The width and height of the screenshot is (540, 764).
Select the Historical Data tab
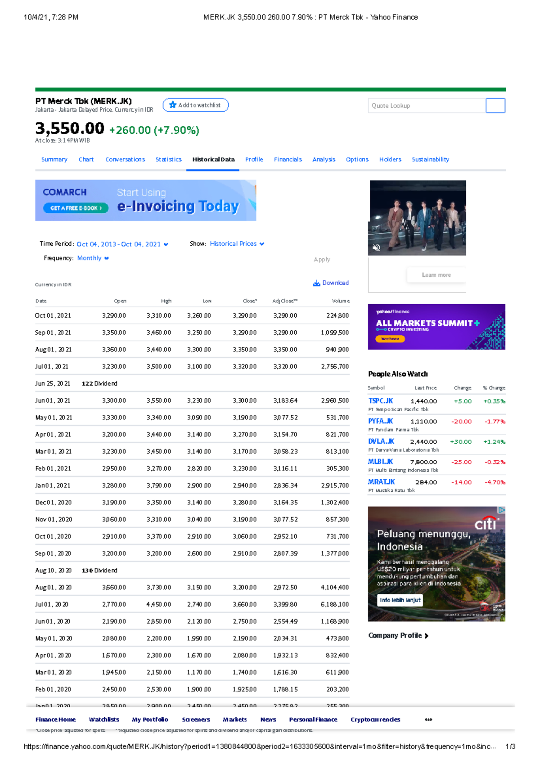(213, 159)
